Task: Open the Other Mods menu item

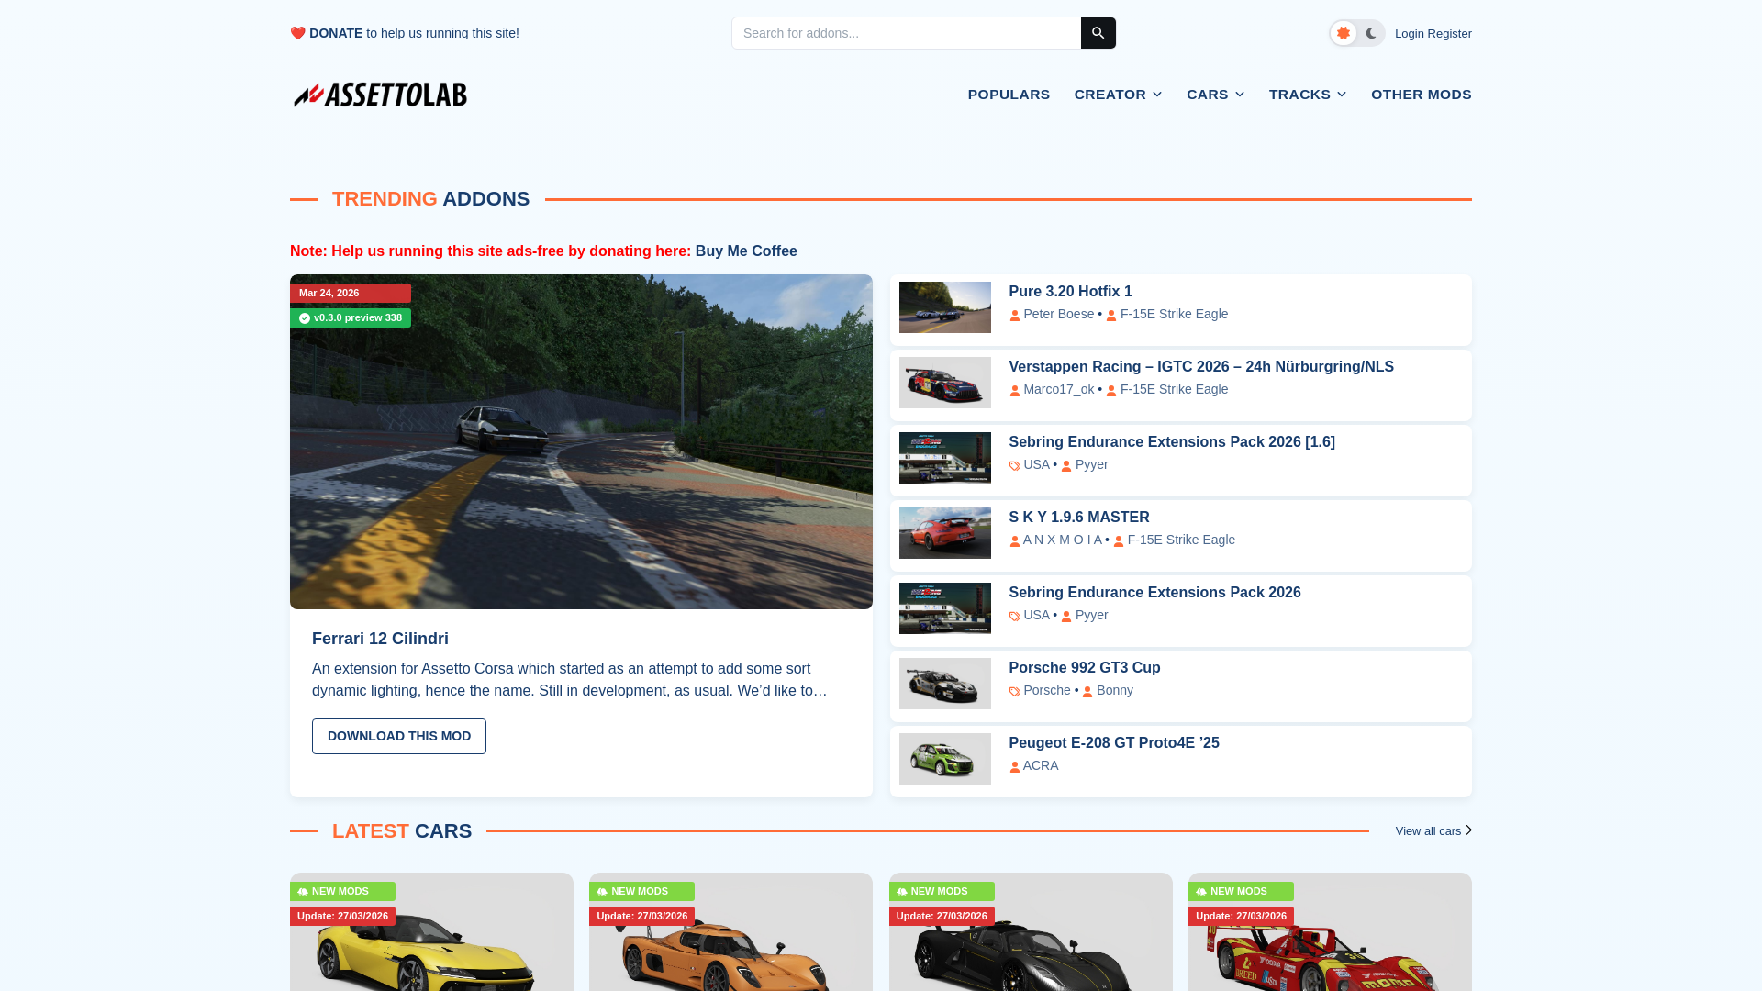Action: click(1421, 95)
